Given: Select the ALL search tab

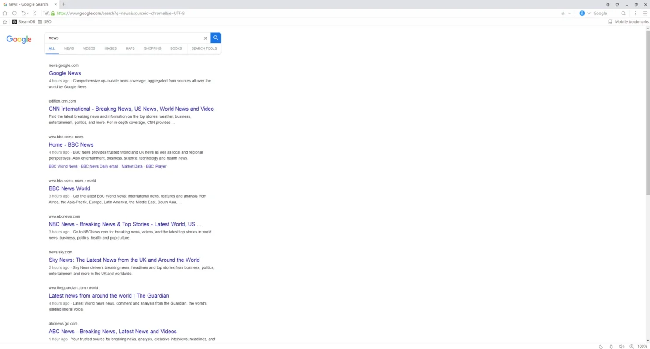Looking at the screenshot, I should (x=52, y=48).
